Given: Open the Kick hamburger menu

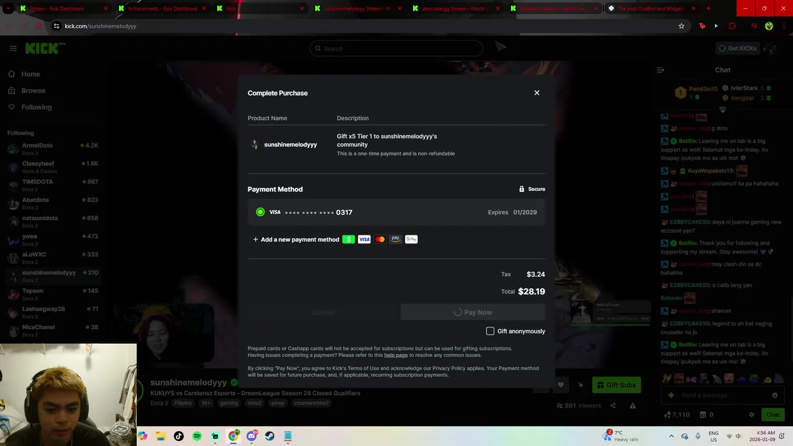Looking at the screenshot, I should (x=13, y=48).
